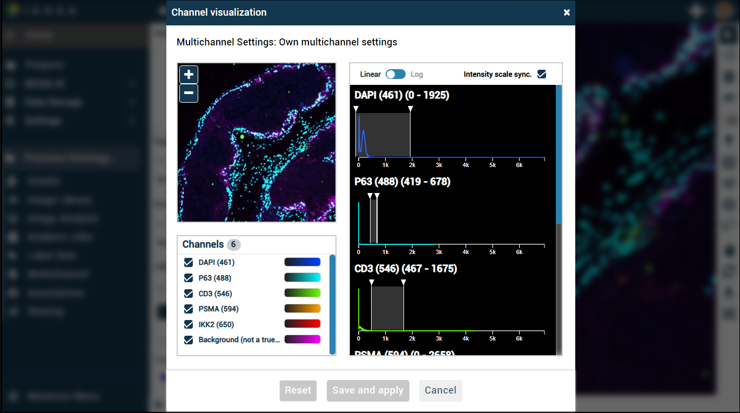
Task: Click CD3 histogram upper limit marker
Action: (403, 282)
